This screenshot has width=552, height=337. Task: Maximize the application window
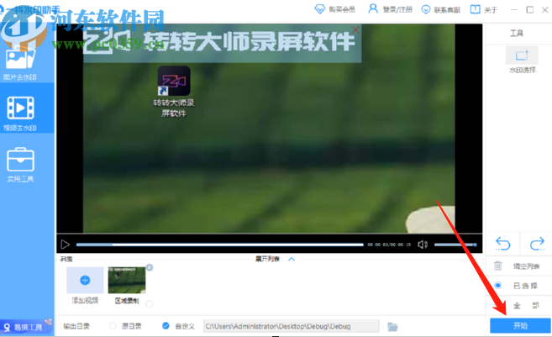[530, 10]
